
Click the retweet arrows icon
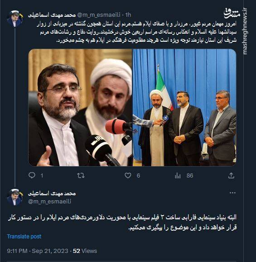click(x=81, y=175)
